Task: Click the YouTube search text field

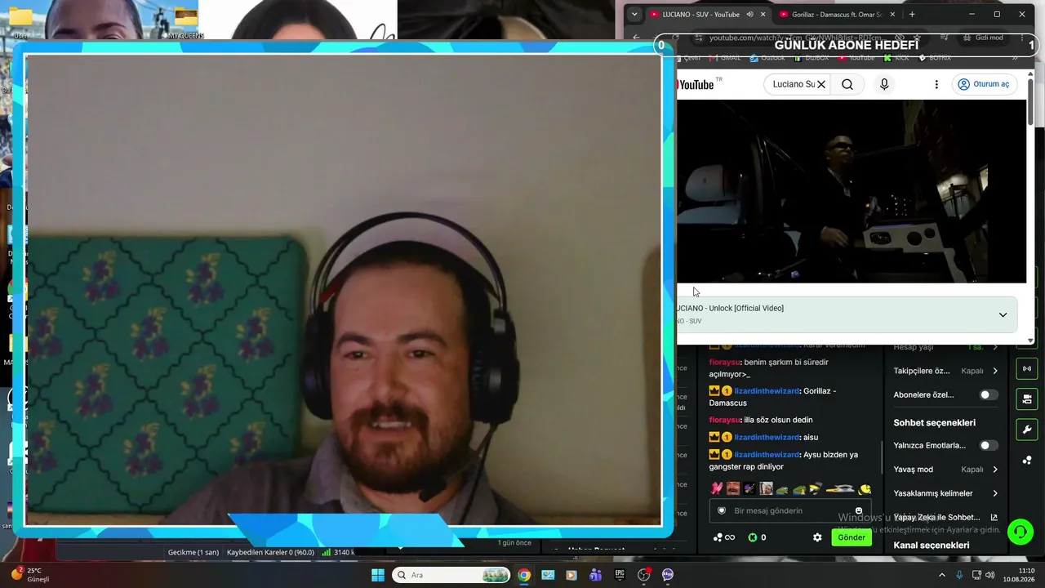Action: (793, 84)
